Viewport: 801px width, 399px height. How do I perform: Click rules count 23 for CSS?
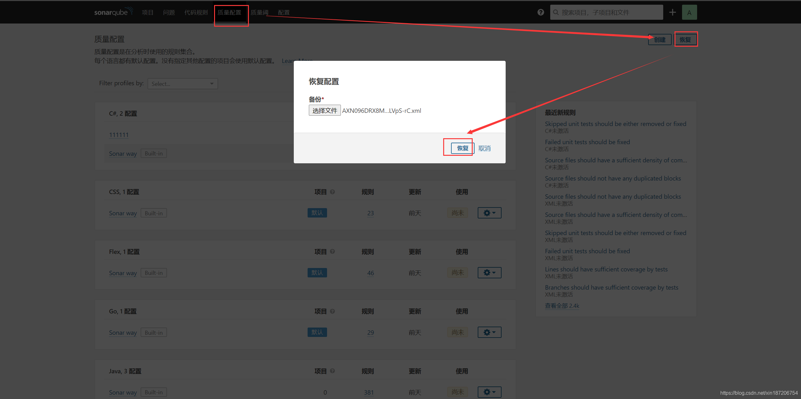pos(370,213)
